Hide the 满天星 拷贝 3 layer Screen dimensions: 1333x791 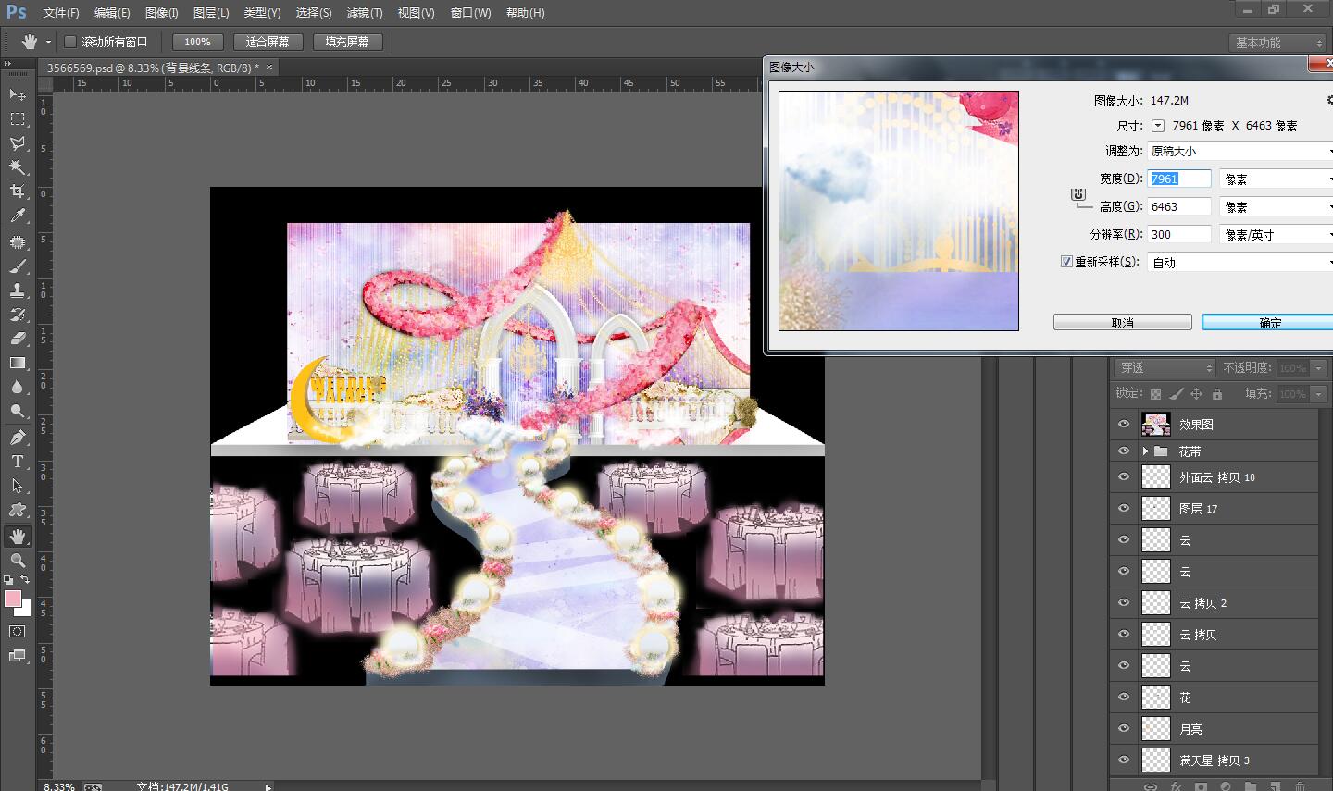coord(1124,760)
